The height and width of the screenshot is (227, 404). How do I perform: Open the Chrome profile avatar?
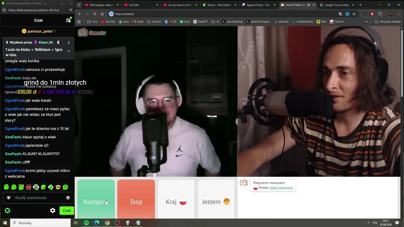click(x=391, y=14)
